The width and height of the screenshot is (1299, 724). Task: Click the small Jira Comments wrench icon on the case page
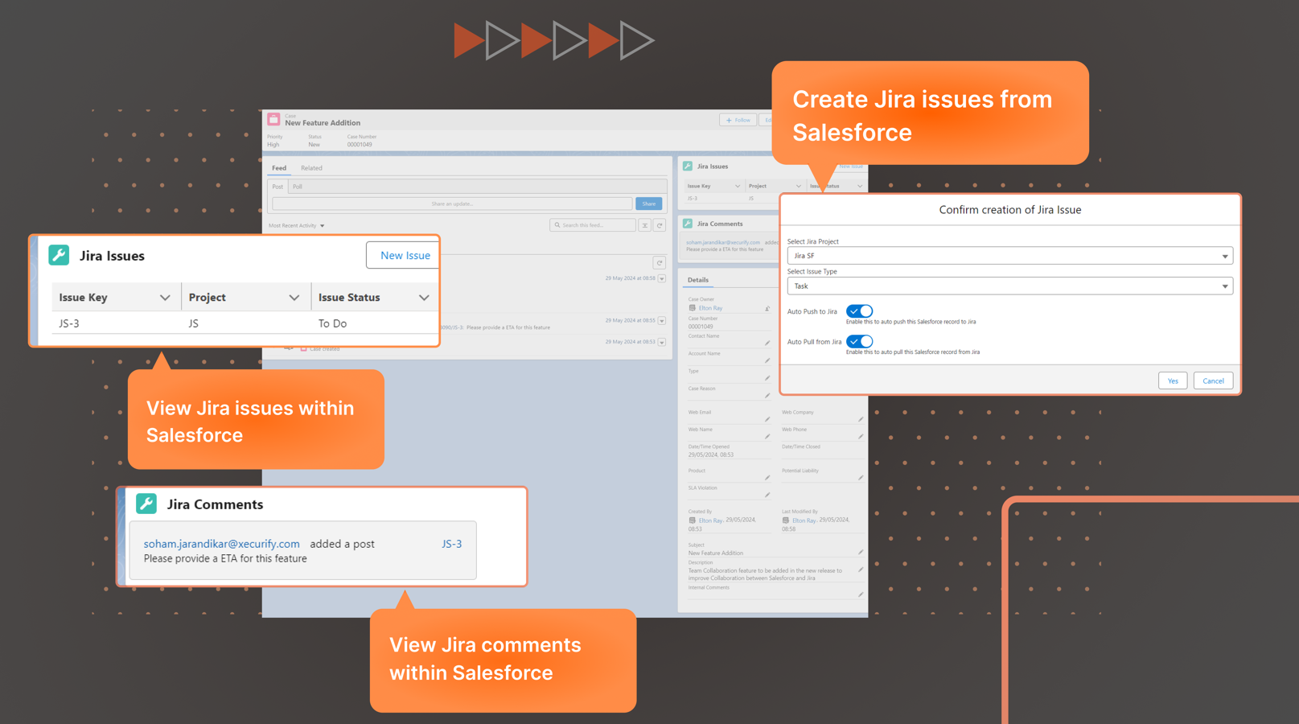pos(688,224)
